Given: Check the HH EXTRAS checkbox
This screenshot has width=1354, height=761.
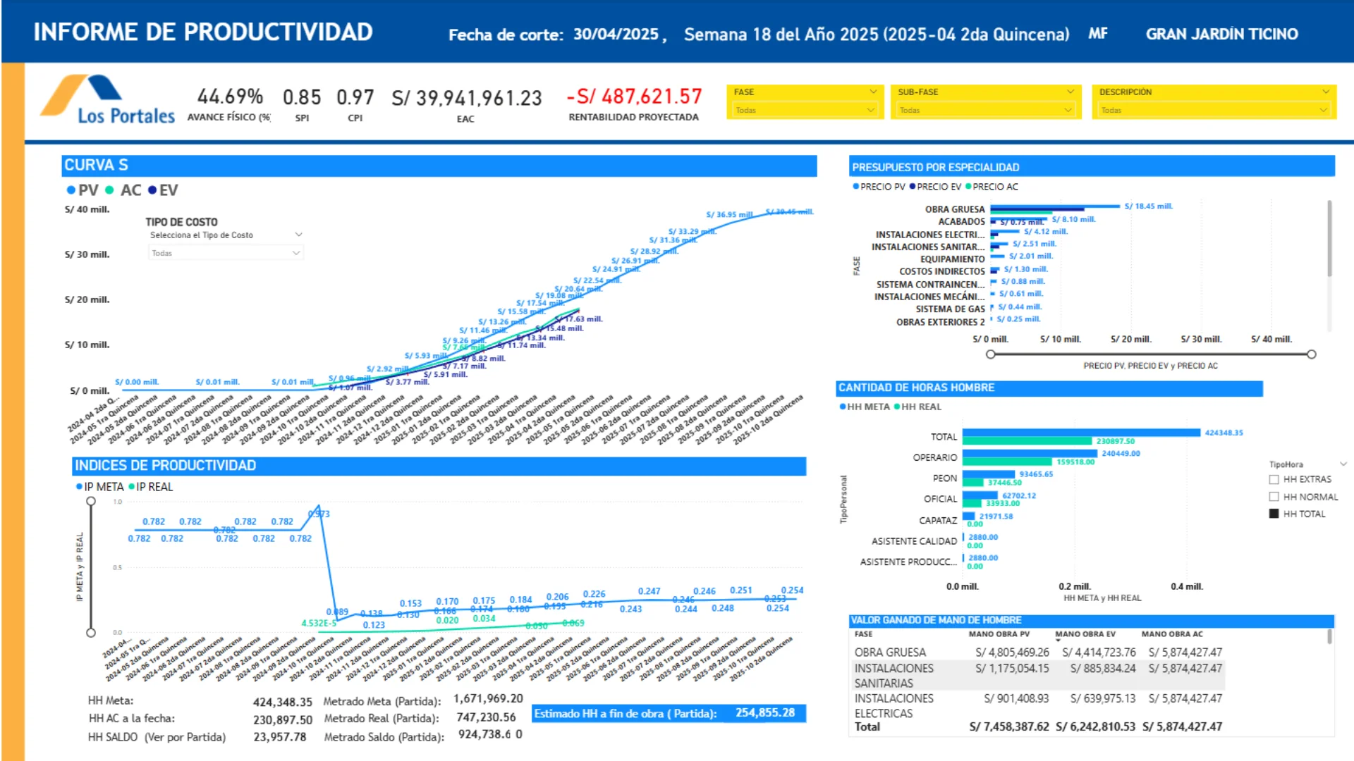Looking at the screenshot, I should (x=1274, y=480).
